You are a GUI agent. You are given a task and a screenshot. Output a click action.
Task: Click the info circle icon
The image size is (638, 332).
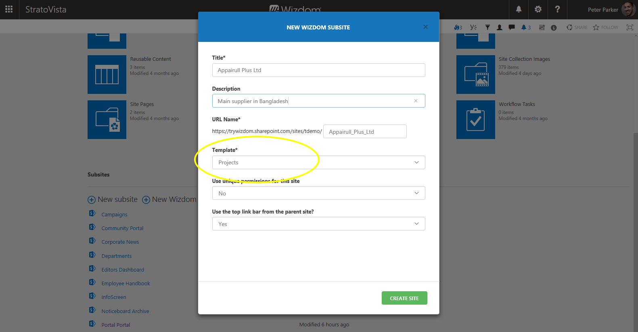(x=554, y=27)
